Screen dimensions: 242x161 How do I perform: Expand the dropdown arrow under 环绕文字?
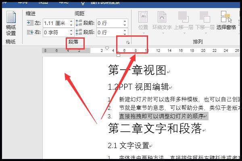coord(163,33)
